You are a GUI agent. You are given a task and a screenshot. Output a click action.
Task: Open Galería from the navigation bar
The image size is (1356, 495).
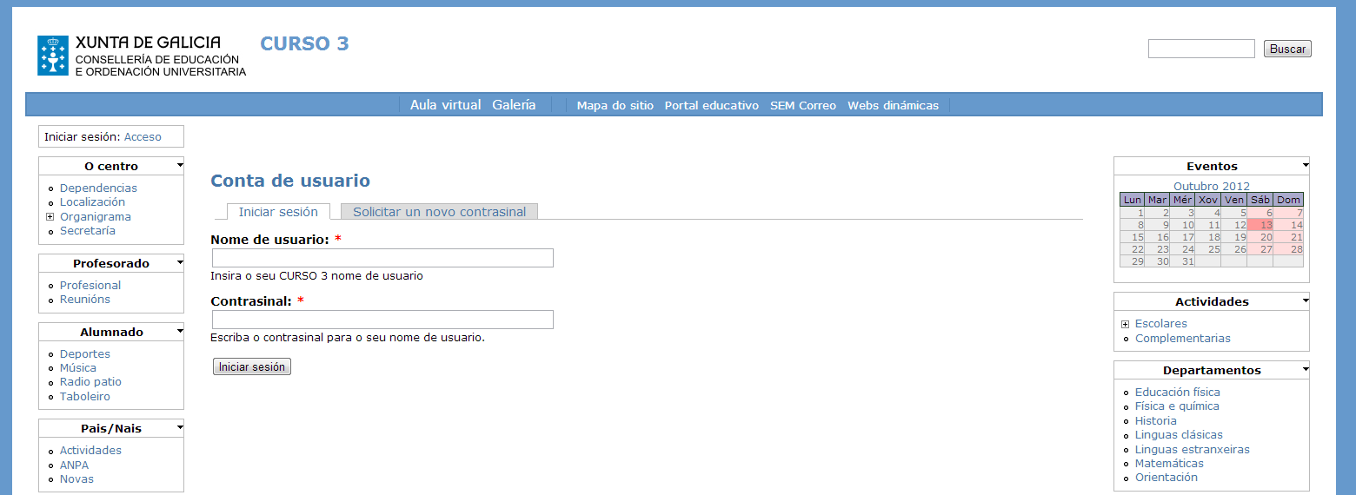[x=514, y=105]
